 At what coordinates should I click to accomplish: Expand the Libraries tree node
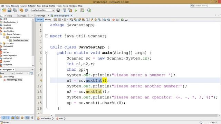pyautogui.click(x=1, y=43)
